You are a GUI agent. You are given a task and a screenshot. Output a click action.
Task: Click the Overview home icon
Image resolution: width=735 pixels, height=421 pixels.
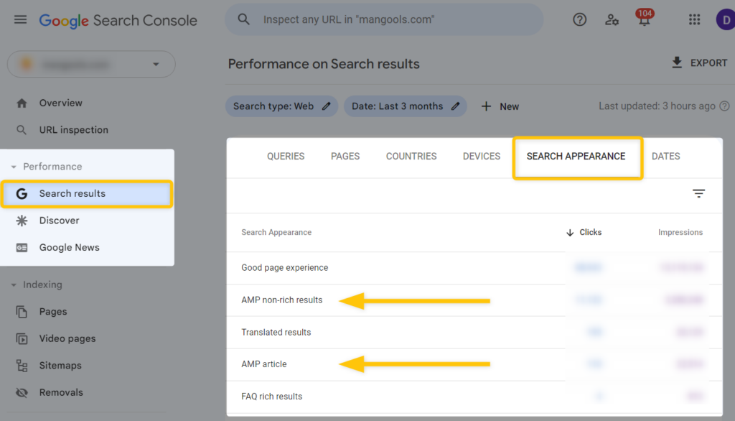(22, 103)
